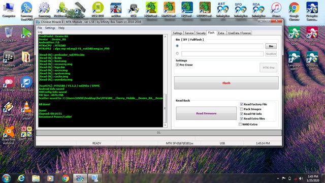Viewport: 325px width, 183px height.
Task: Enable NAND Extra checkbox
Action: pos(240,124)
